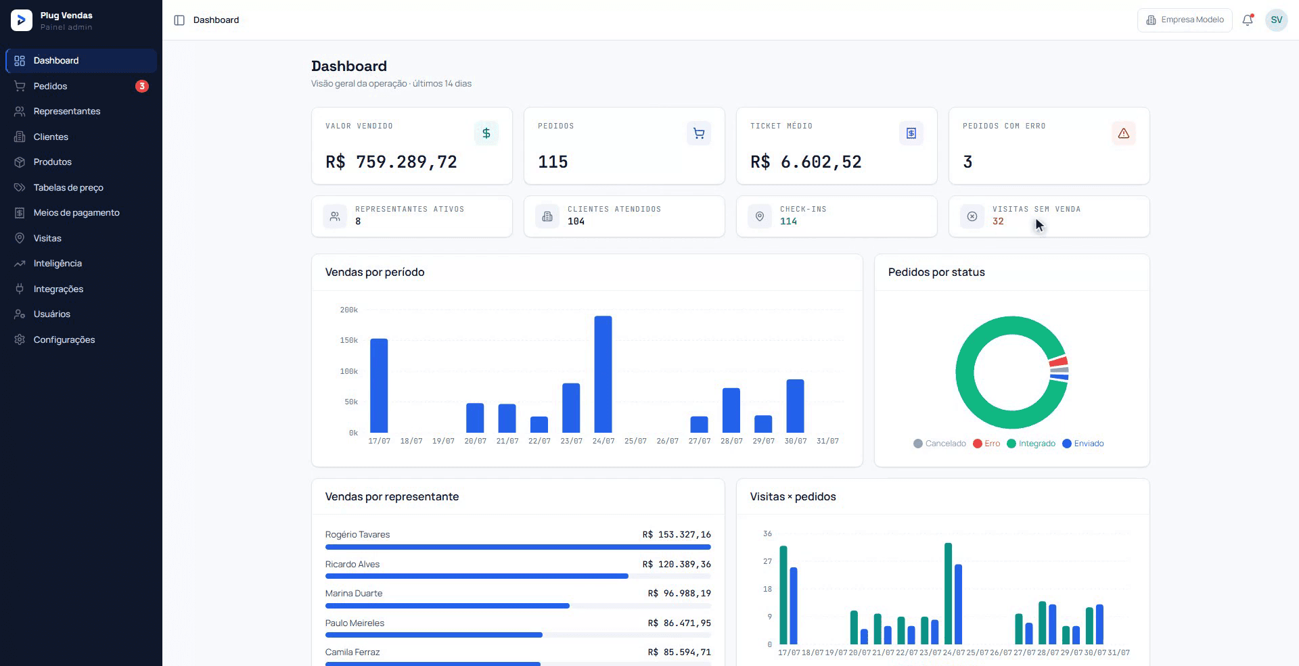
Task: Navigate to Integrações
Action: tap(81, 289)
